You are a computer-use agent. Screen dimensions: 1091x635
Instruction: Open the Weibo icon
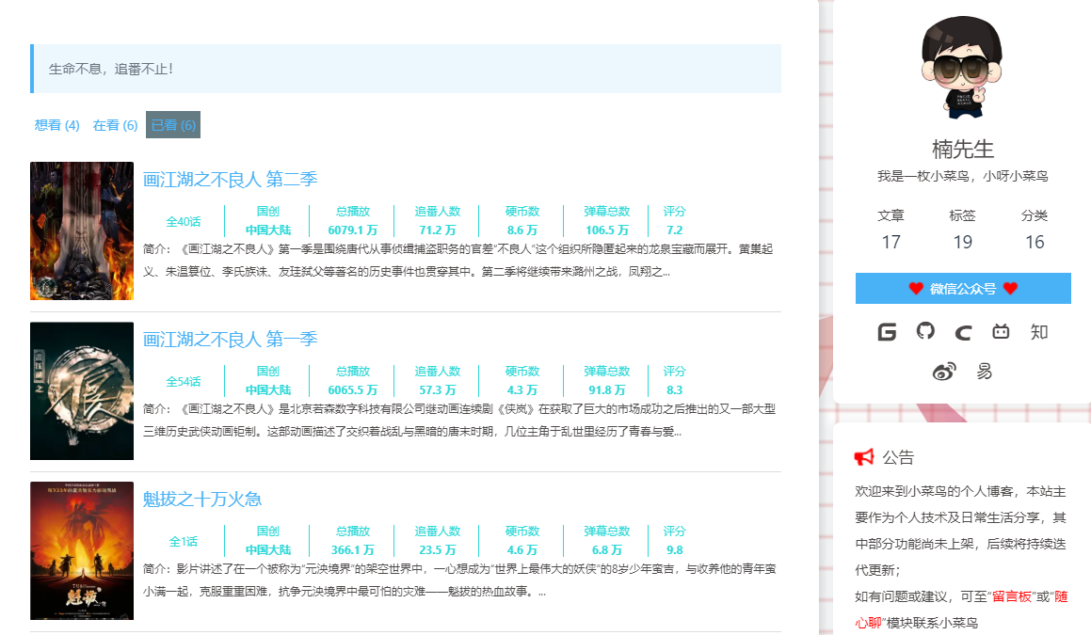[x=944, y=372]
